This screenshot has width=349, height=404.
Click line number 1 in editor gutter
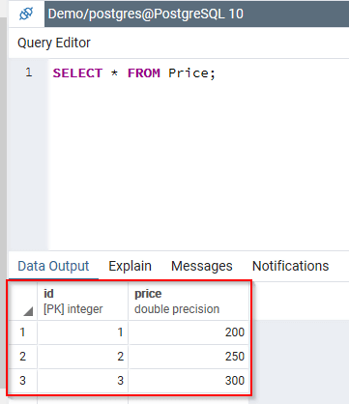click(x=29, y=72)
